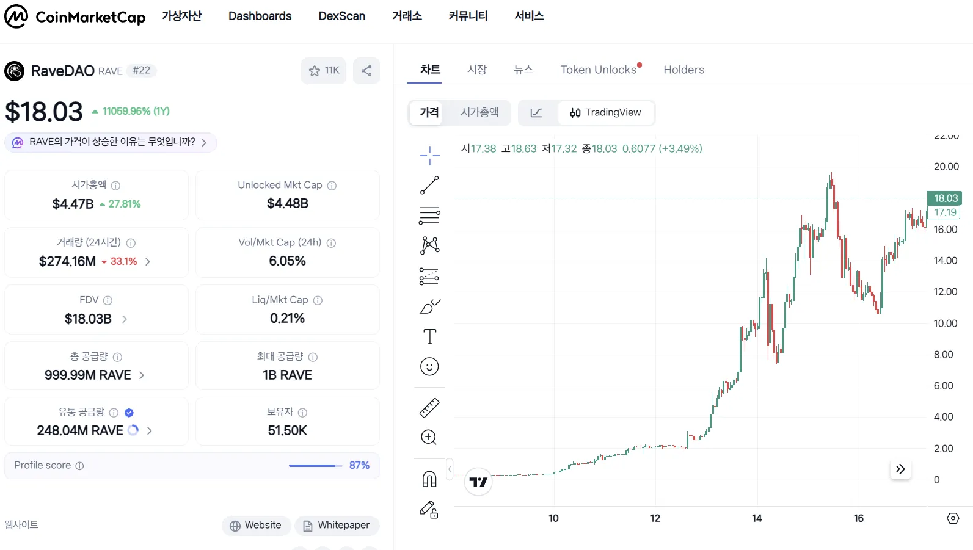Toggle lock all drawing tools

(429, 509)
